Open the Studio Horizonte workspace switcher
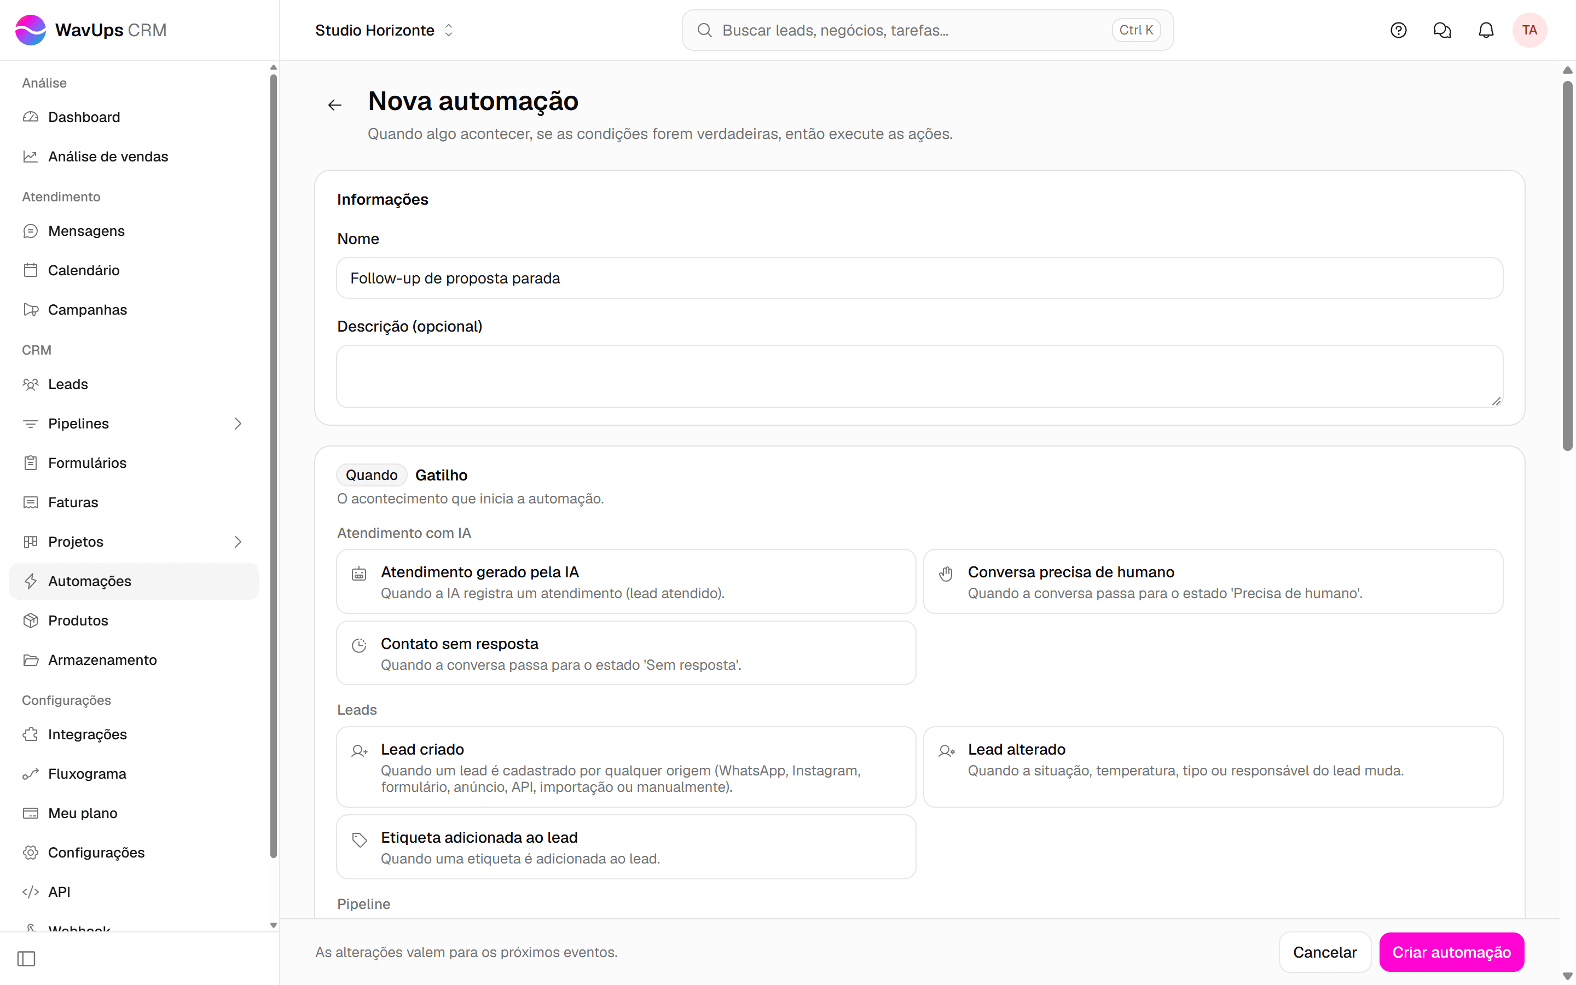 [x=385, y=30]
